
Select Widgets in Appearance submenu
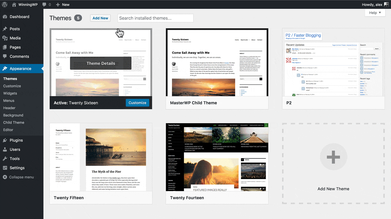click(10, 93)
